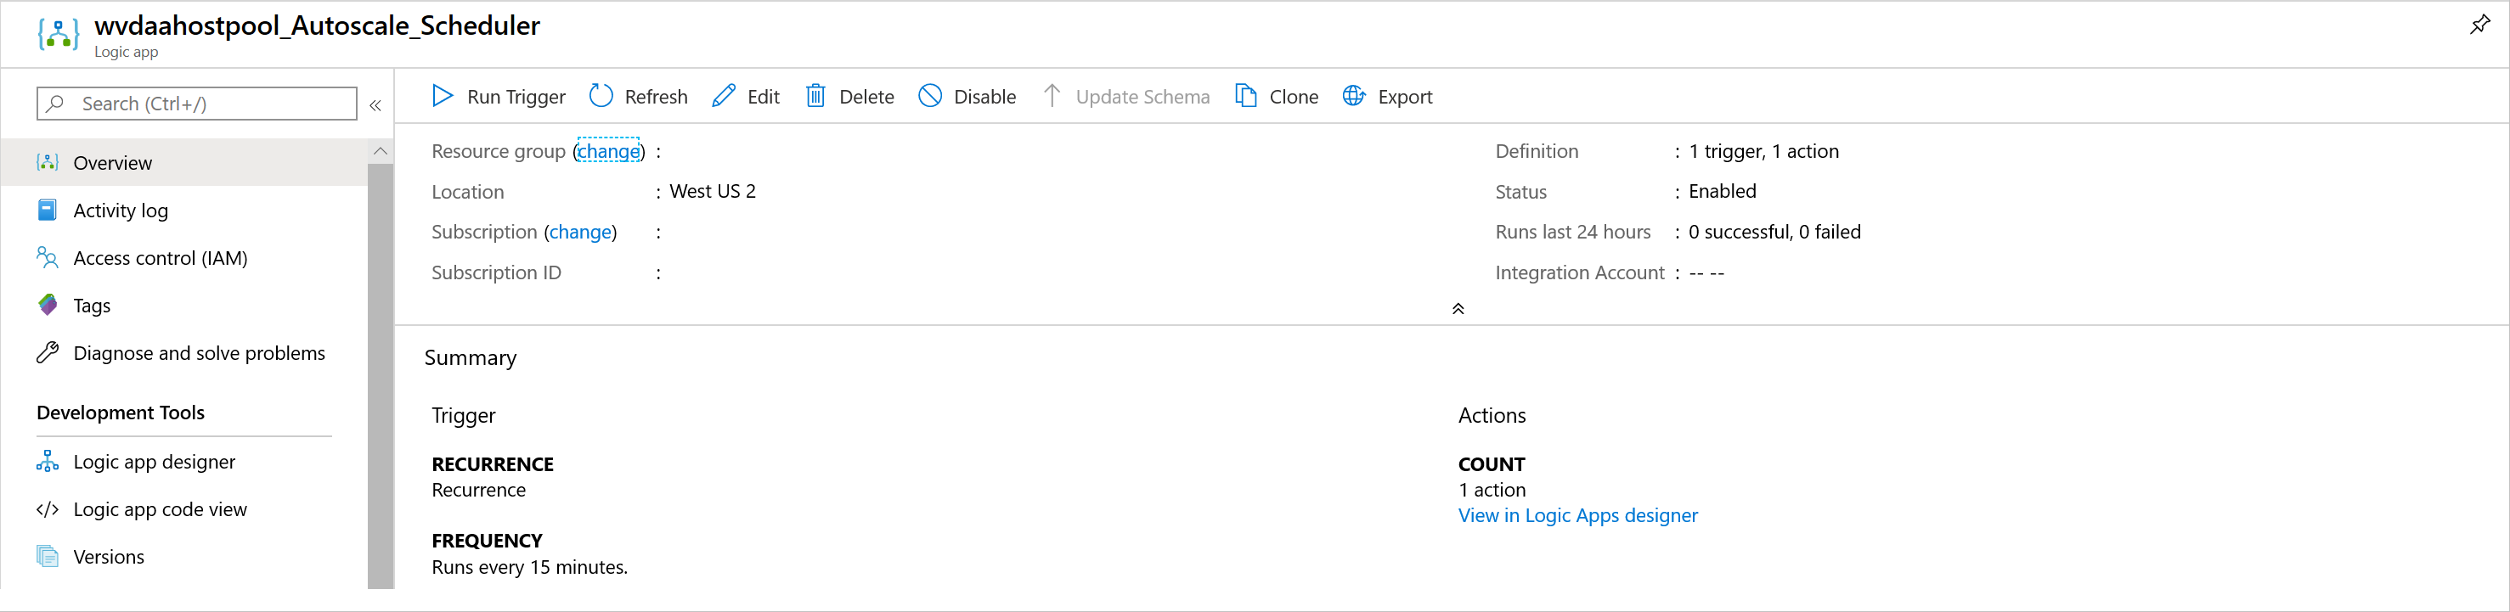Screen dimensions: 2510x612
Task: Change the resource group link
Action: (608, 152)
